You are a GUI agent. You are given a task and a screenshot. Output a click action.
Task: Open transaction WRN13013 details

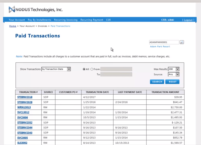(x=24, y=107)
